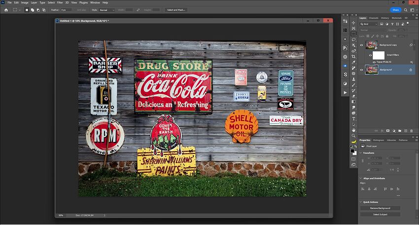Open the S plugin panel icon

pyautogui.click(x=345, y=75)
